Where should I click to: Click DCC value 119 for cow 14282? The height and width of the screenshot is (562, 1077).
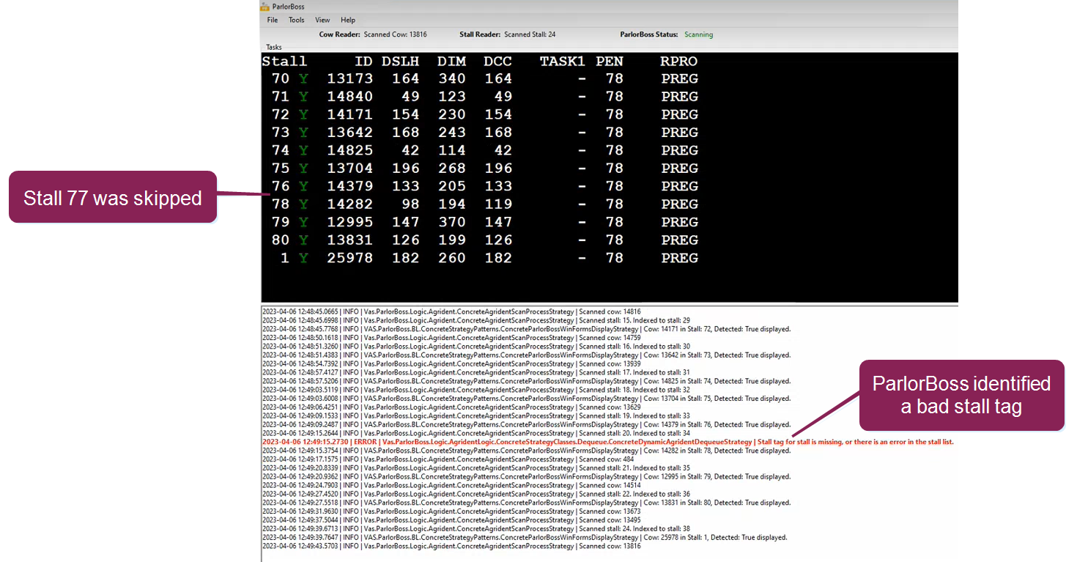tap(497, 204)
